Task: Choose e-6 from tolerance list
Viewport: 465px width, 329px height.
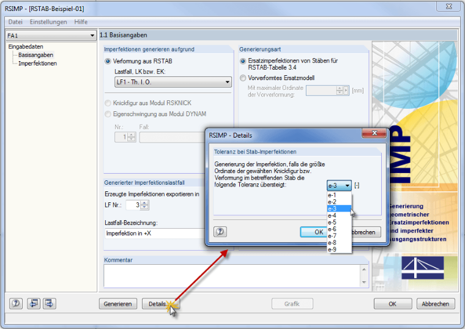Action: (x=339, y=229)
